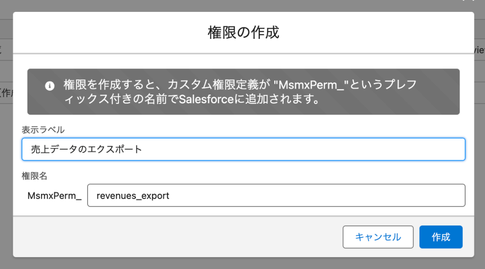485x269 pixels.
Task: Click the blank header area left of the title
Action: click(x=110, y=33)
